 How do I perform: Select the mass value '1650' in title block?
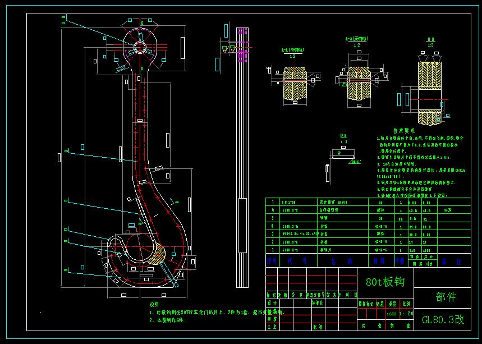point(391,314)
